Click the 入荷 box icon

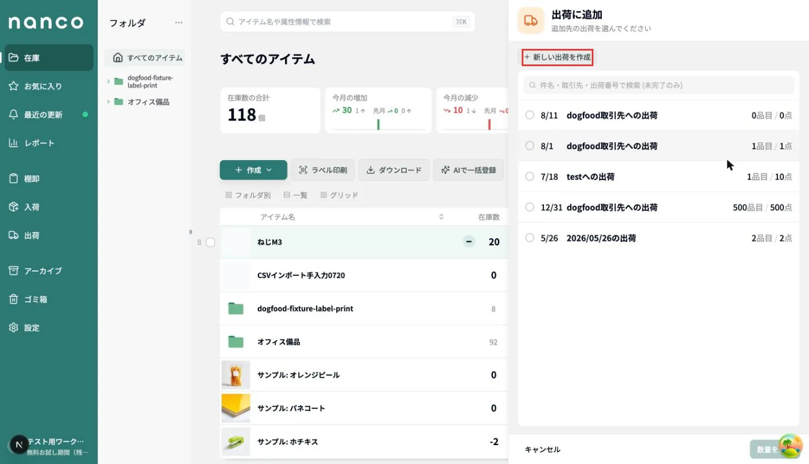tap(14, 207)
